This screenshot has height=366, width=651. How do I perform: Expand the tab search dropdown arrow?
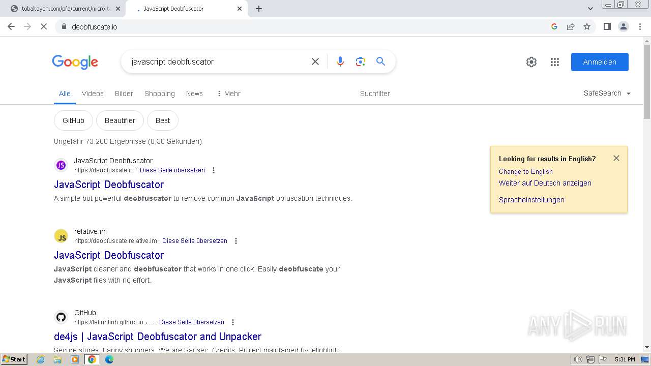click(590, 9)
